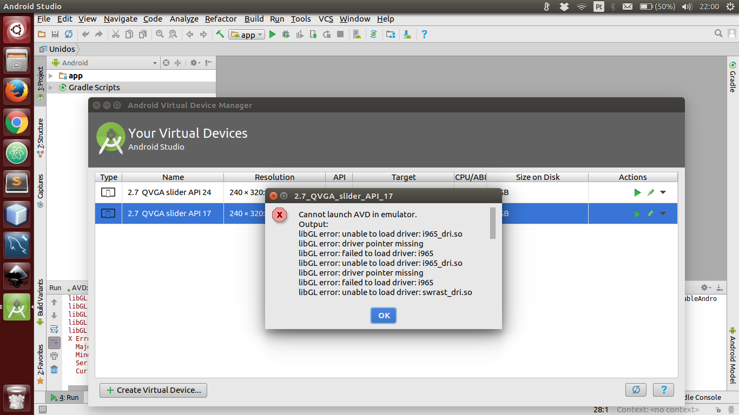Navigate back with the left arrow
The width and height of the screenshot is (739, 415).
click(190, 34)
